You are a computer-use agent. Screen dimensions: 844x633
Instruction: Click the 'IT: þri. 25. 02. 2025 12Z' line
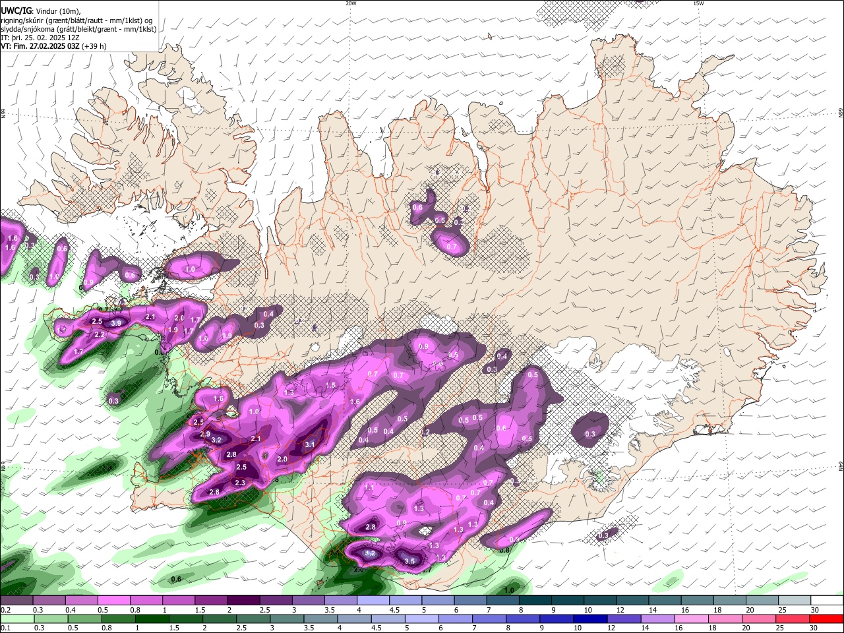click(x=40, y=38)
